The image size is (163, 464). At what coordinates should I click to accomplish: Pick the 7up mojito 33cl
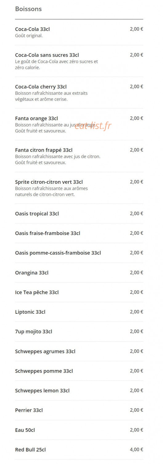(79, 332)
